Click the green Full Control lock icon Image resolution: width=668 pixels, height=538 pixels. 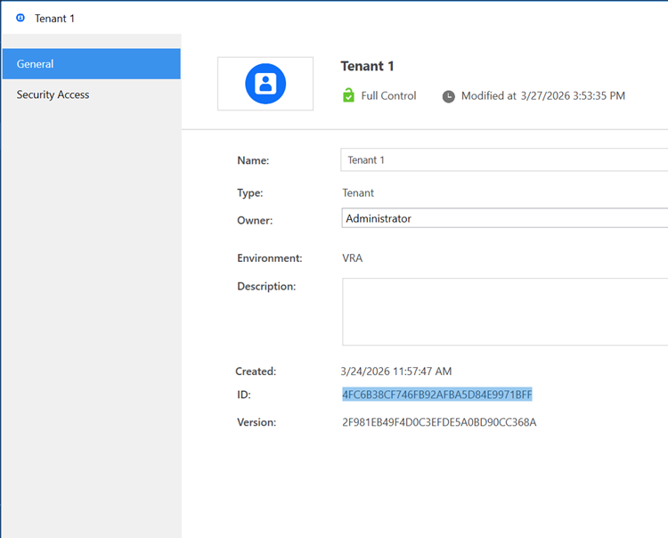coord(348,95)
